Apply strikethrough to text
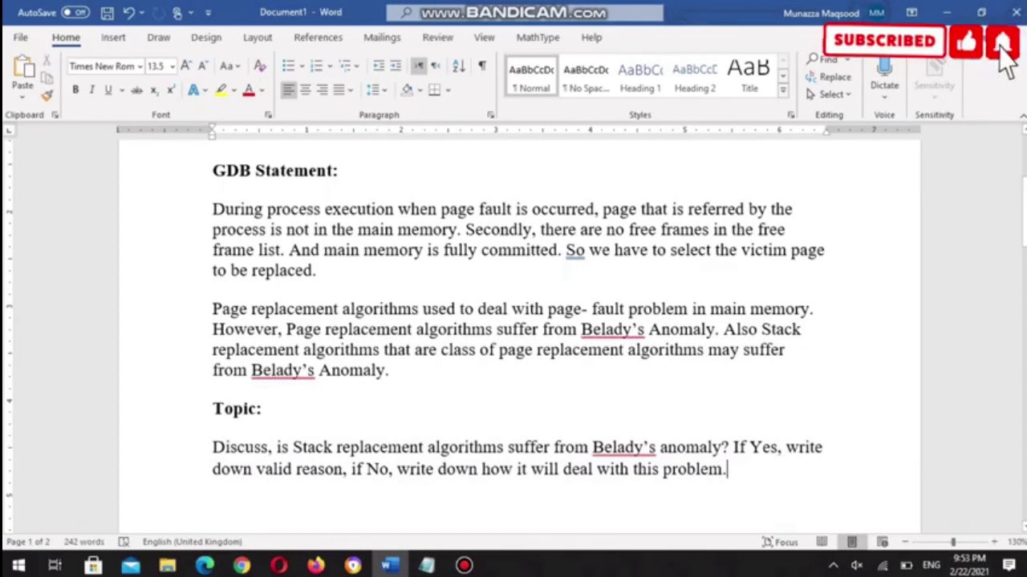Image resolution: width=1027 pixels, height=577 pixels. (x=136, y=90)
